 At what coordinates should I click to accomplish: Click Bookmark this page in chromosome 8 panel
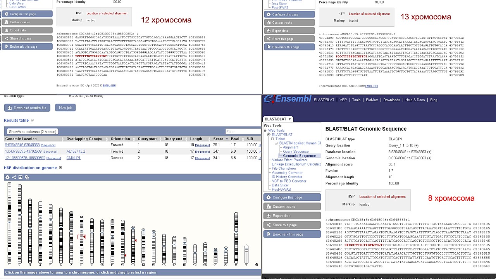coord(292,234)
